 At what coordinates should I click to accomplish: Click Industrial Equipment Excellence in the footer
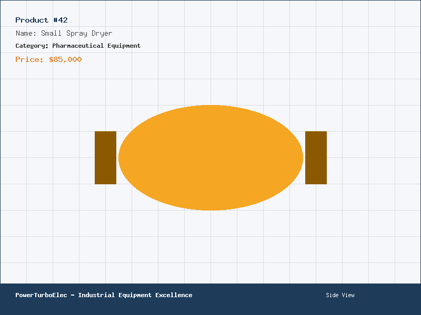[135, 295]
